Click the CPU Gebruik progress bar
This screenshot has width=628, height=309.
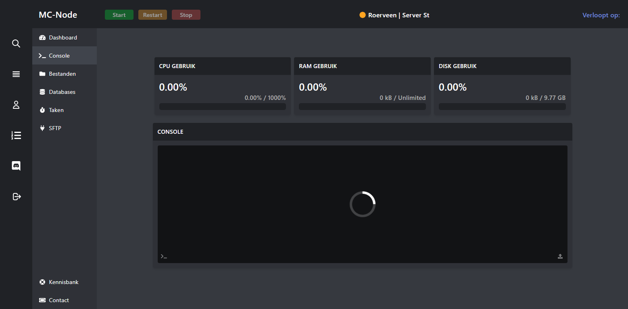[x=222, y=107]
